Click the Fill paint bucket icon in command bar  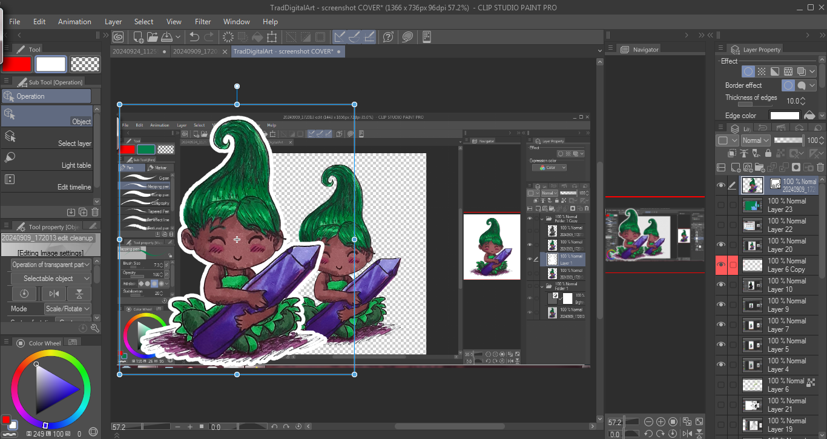[x=257, y=37]
